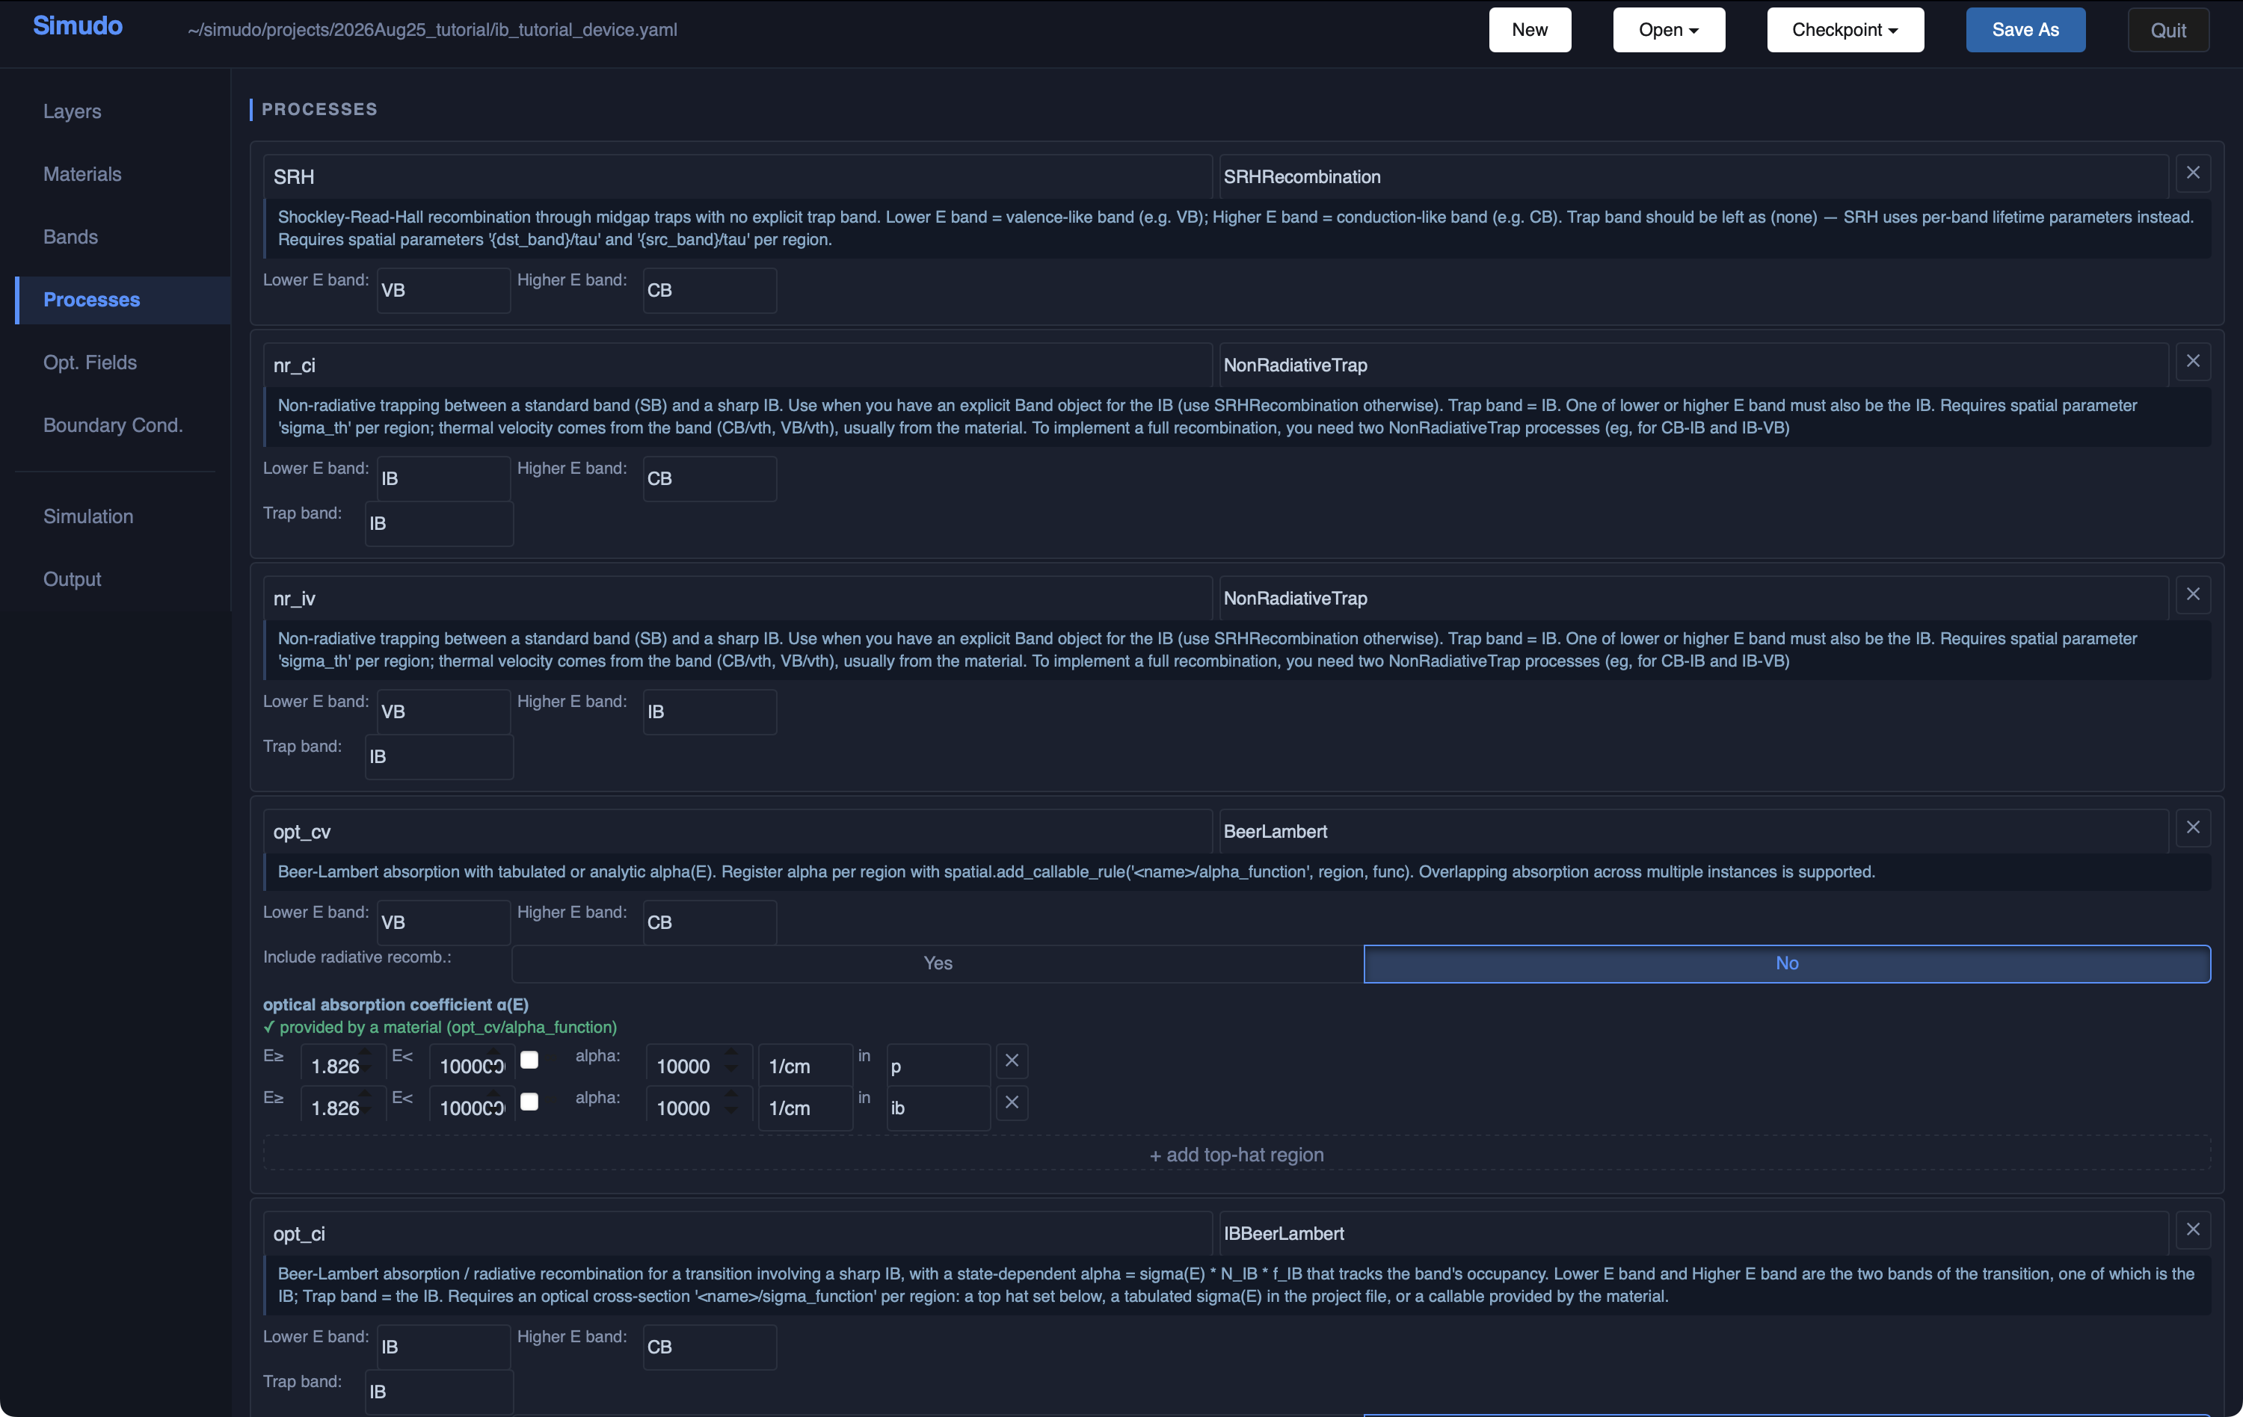Click the New button
The width and height of the screenshot is (2243, 1417).
[1530, 30]
